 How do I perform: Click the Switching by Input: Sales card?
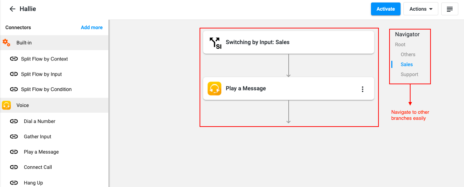coord(289,42)
